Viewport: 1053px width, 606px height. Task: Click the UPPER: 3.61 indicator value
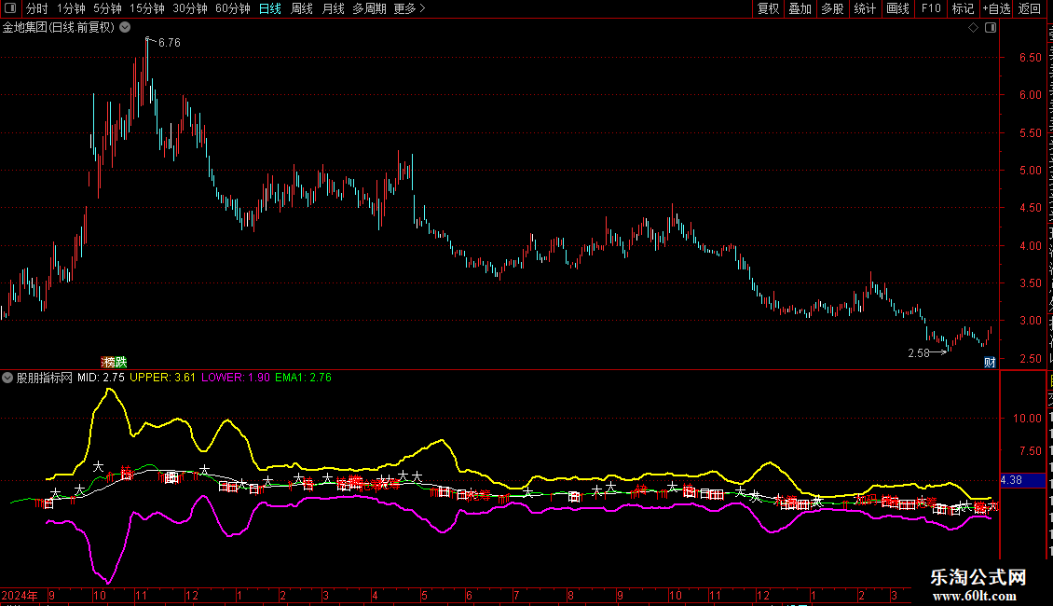click(162, 378)
